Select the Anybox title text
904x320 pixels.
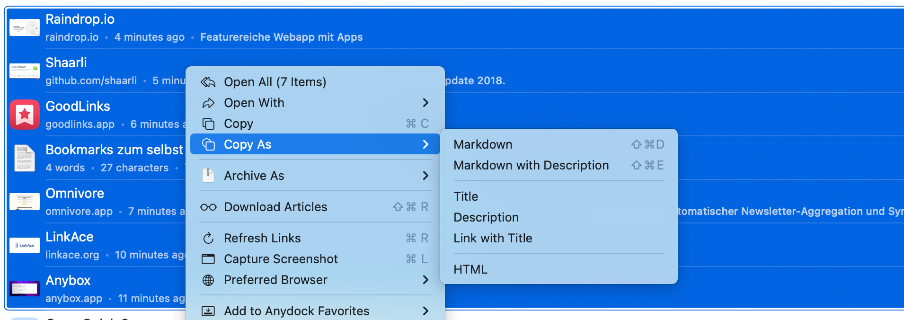tap(68, 280)
